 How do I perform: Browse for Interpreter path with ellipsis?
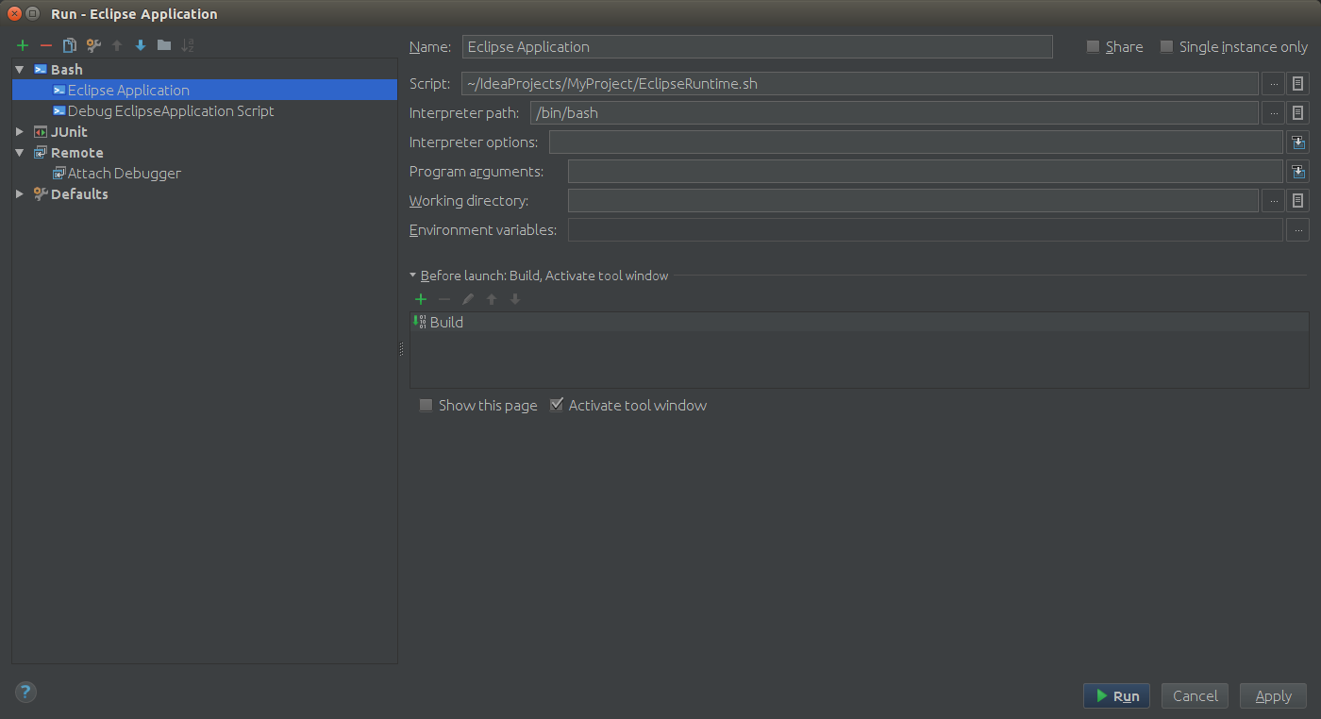[x=1273, y=113]
